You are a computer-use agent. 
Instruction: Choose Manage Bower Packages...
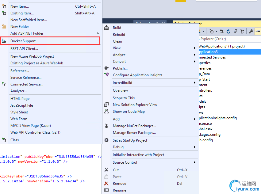coord(134,133)
